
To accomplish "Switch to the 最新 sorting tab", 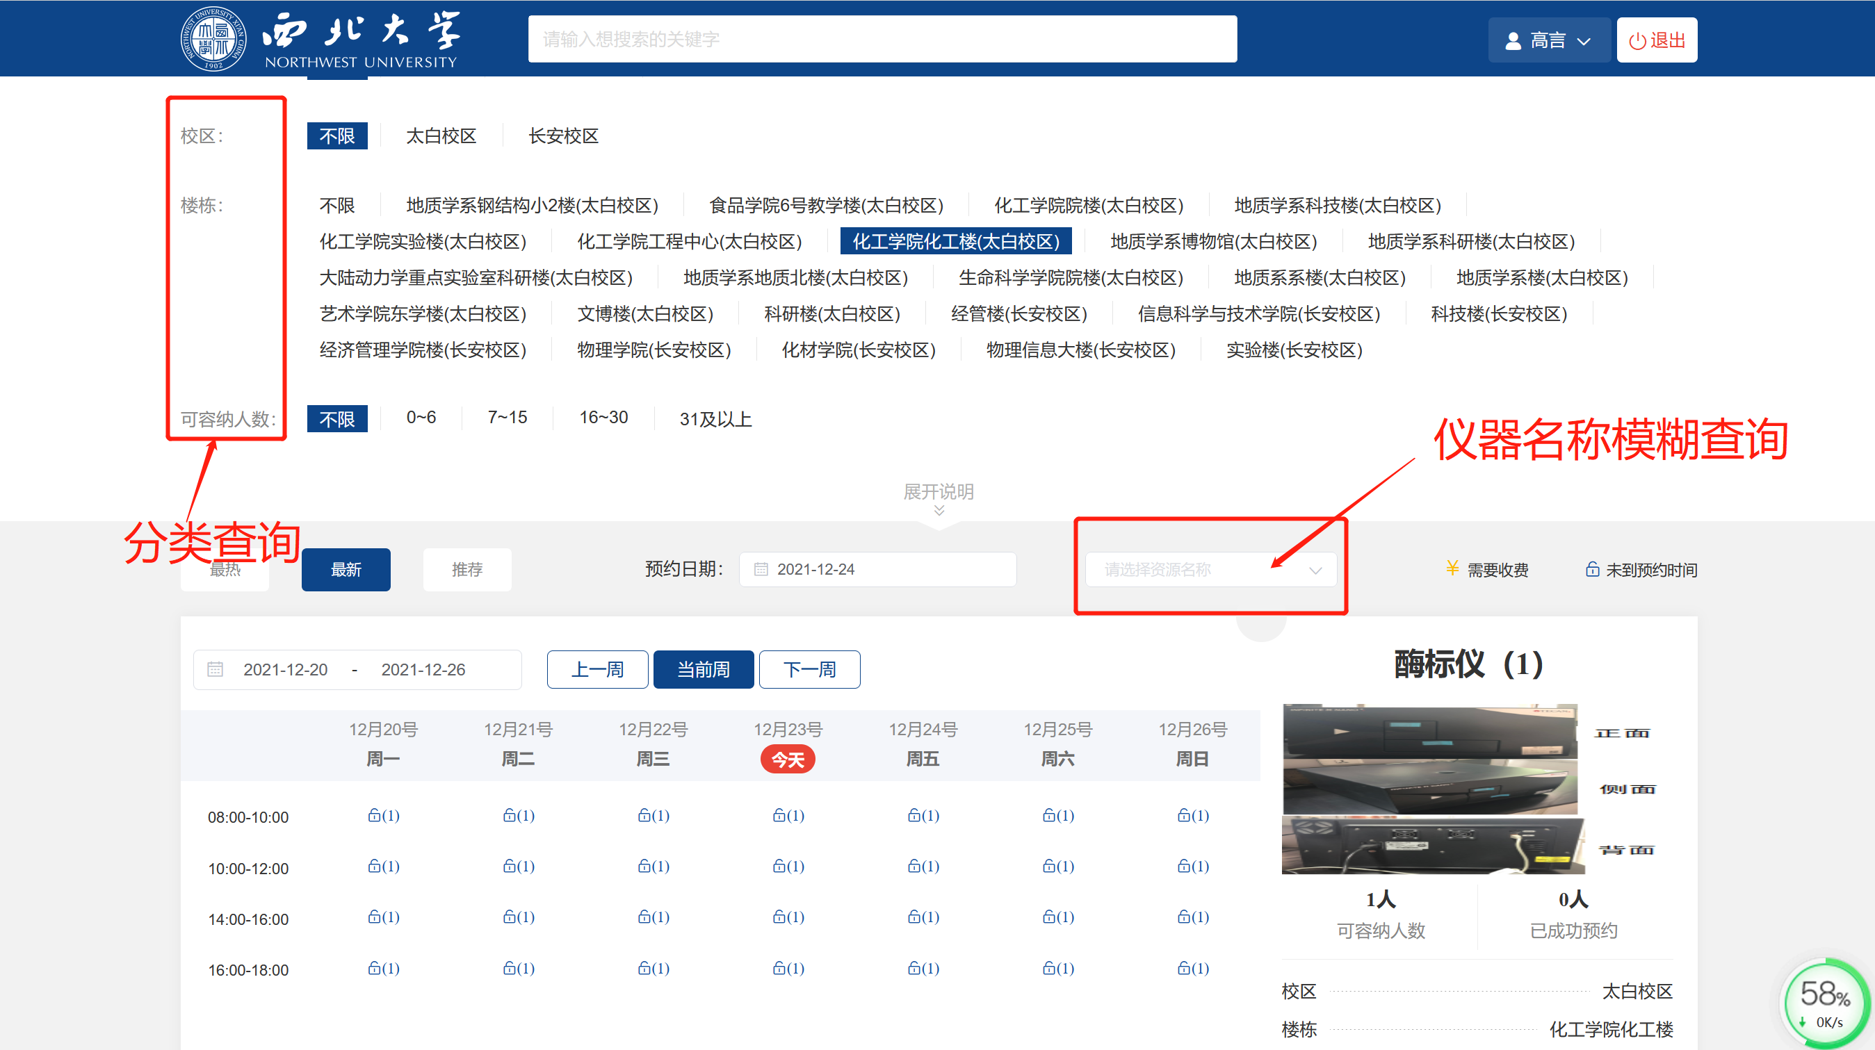I will click(346, 570).
